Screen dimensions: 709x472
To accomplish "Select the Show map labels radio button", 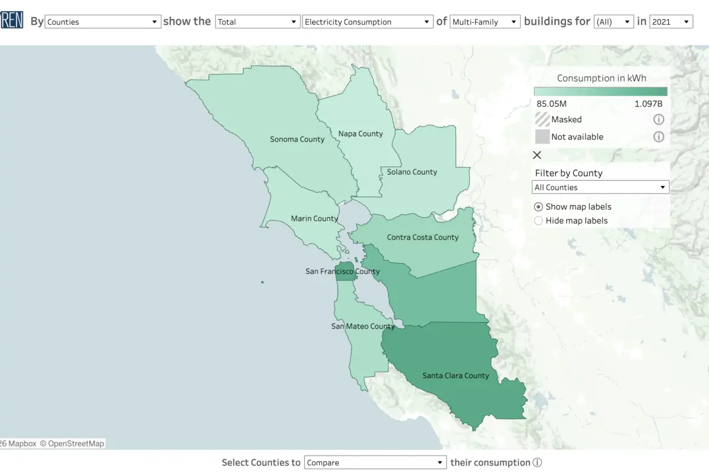I will 538,207.
